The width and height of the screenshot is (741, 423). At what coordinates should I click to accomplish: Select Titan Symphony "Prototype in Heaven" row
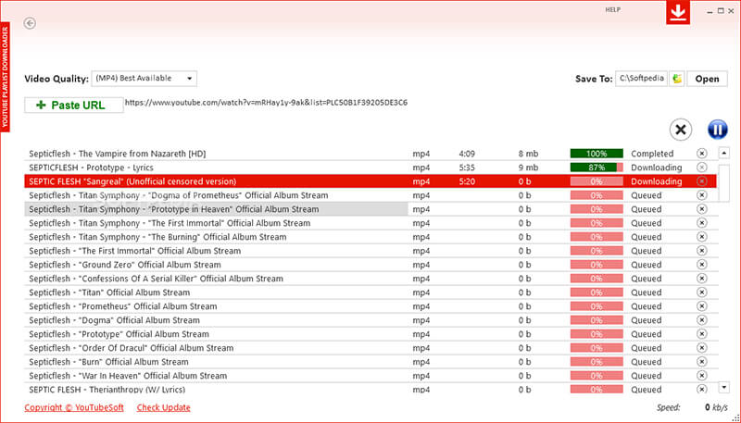(x=370, y=209)
